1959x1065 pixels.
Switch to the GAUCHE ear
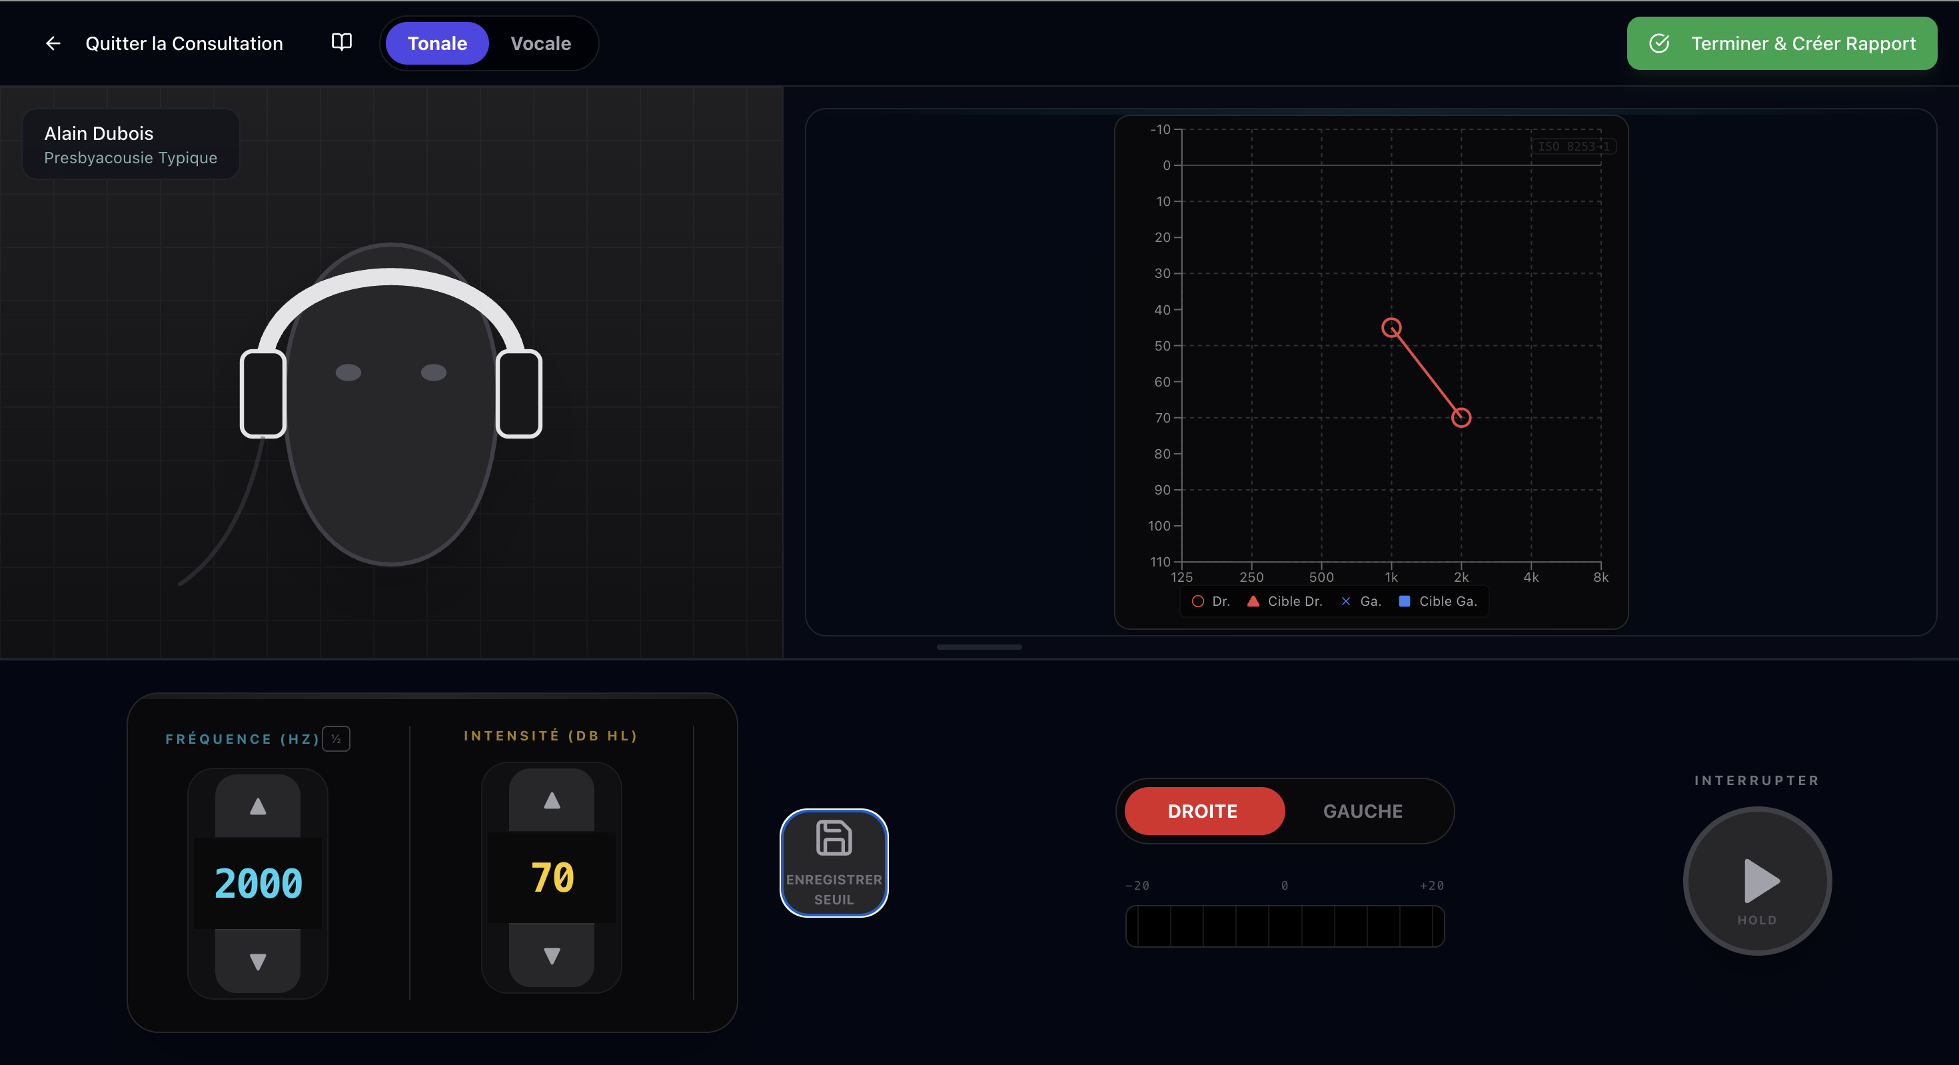[1362, 811]
